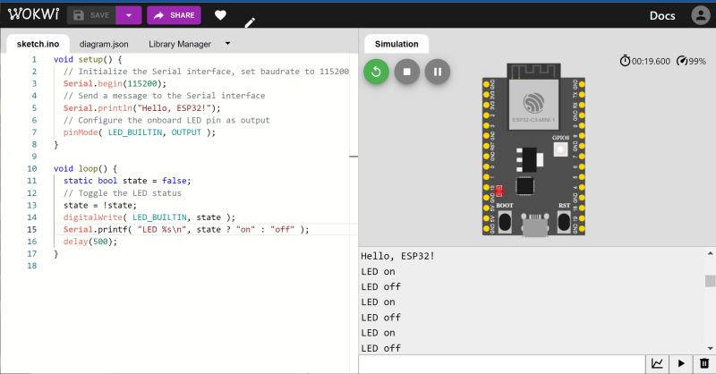Pause the simulation
The image size is (716, 374).
(438, 72)
